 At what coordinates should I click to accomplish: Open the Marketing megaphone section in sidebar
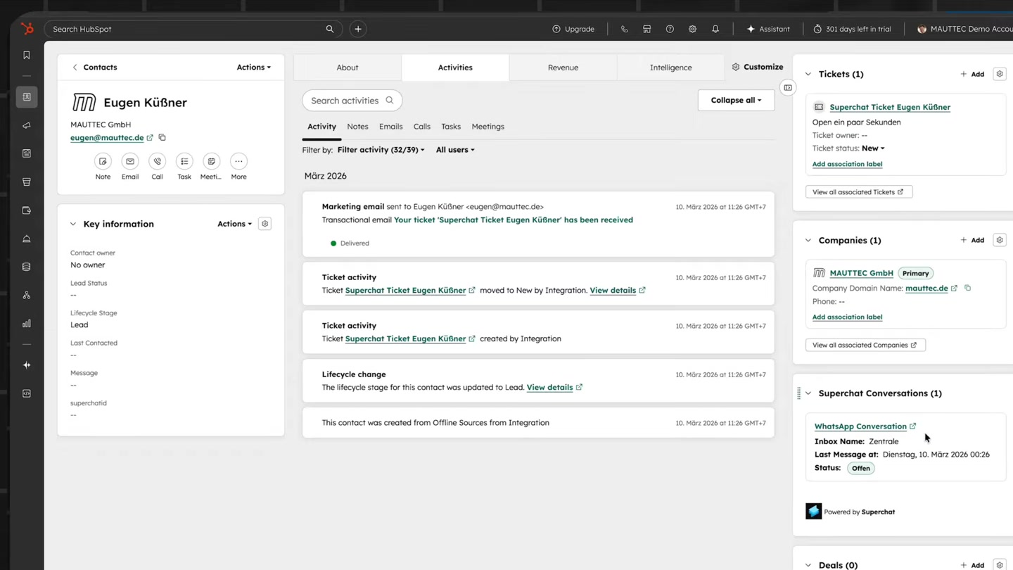coord(26,125)
